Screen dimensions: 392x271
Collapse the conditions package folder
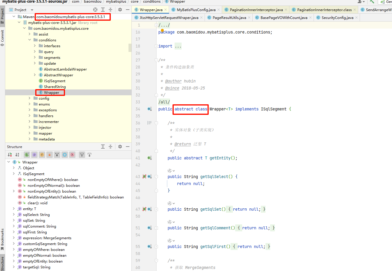click(x=29, y=40)
